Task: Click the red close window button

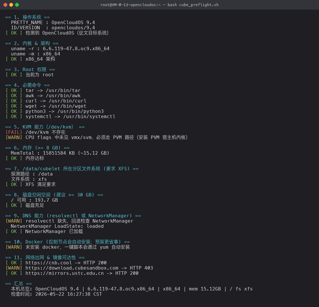Action: pos(6,5)
